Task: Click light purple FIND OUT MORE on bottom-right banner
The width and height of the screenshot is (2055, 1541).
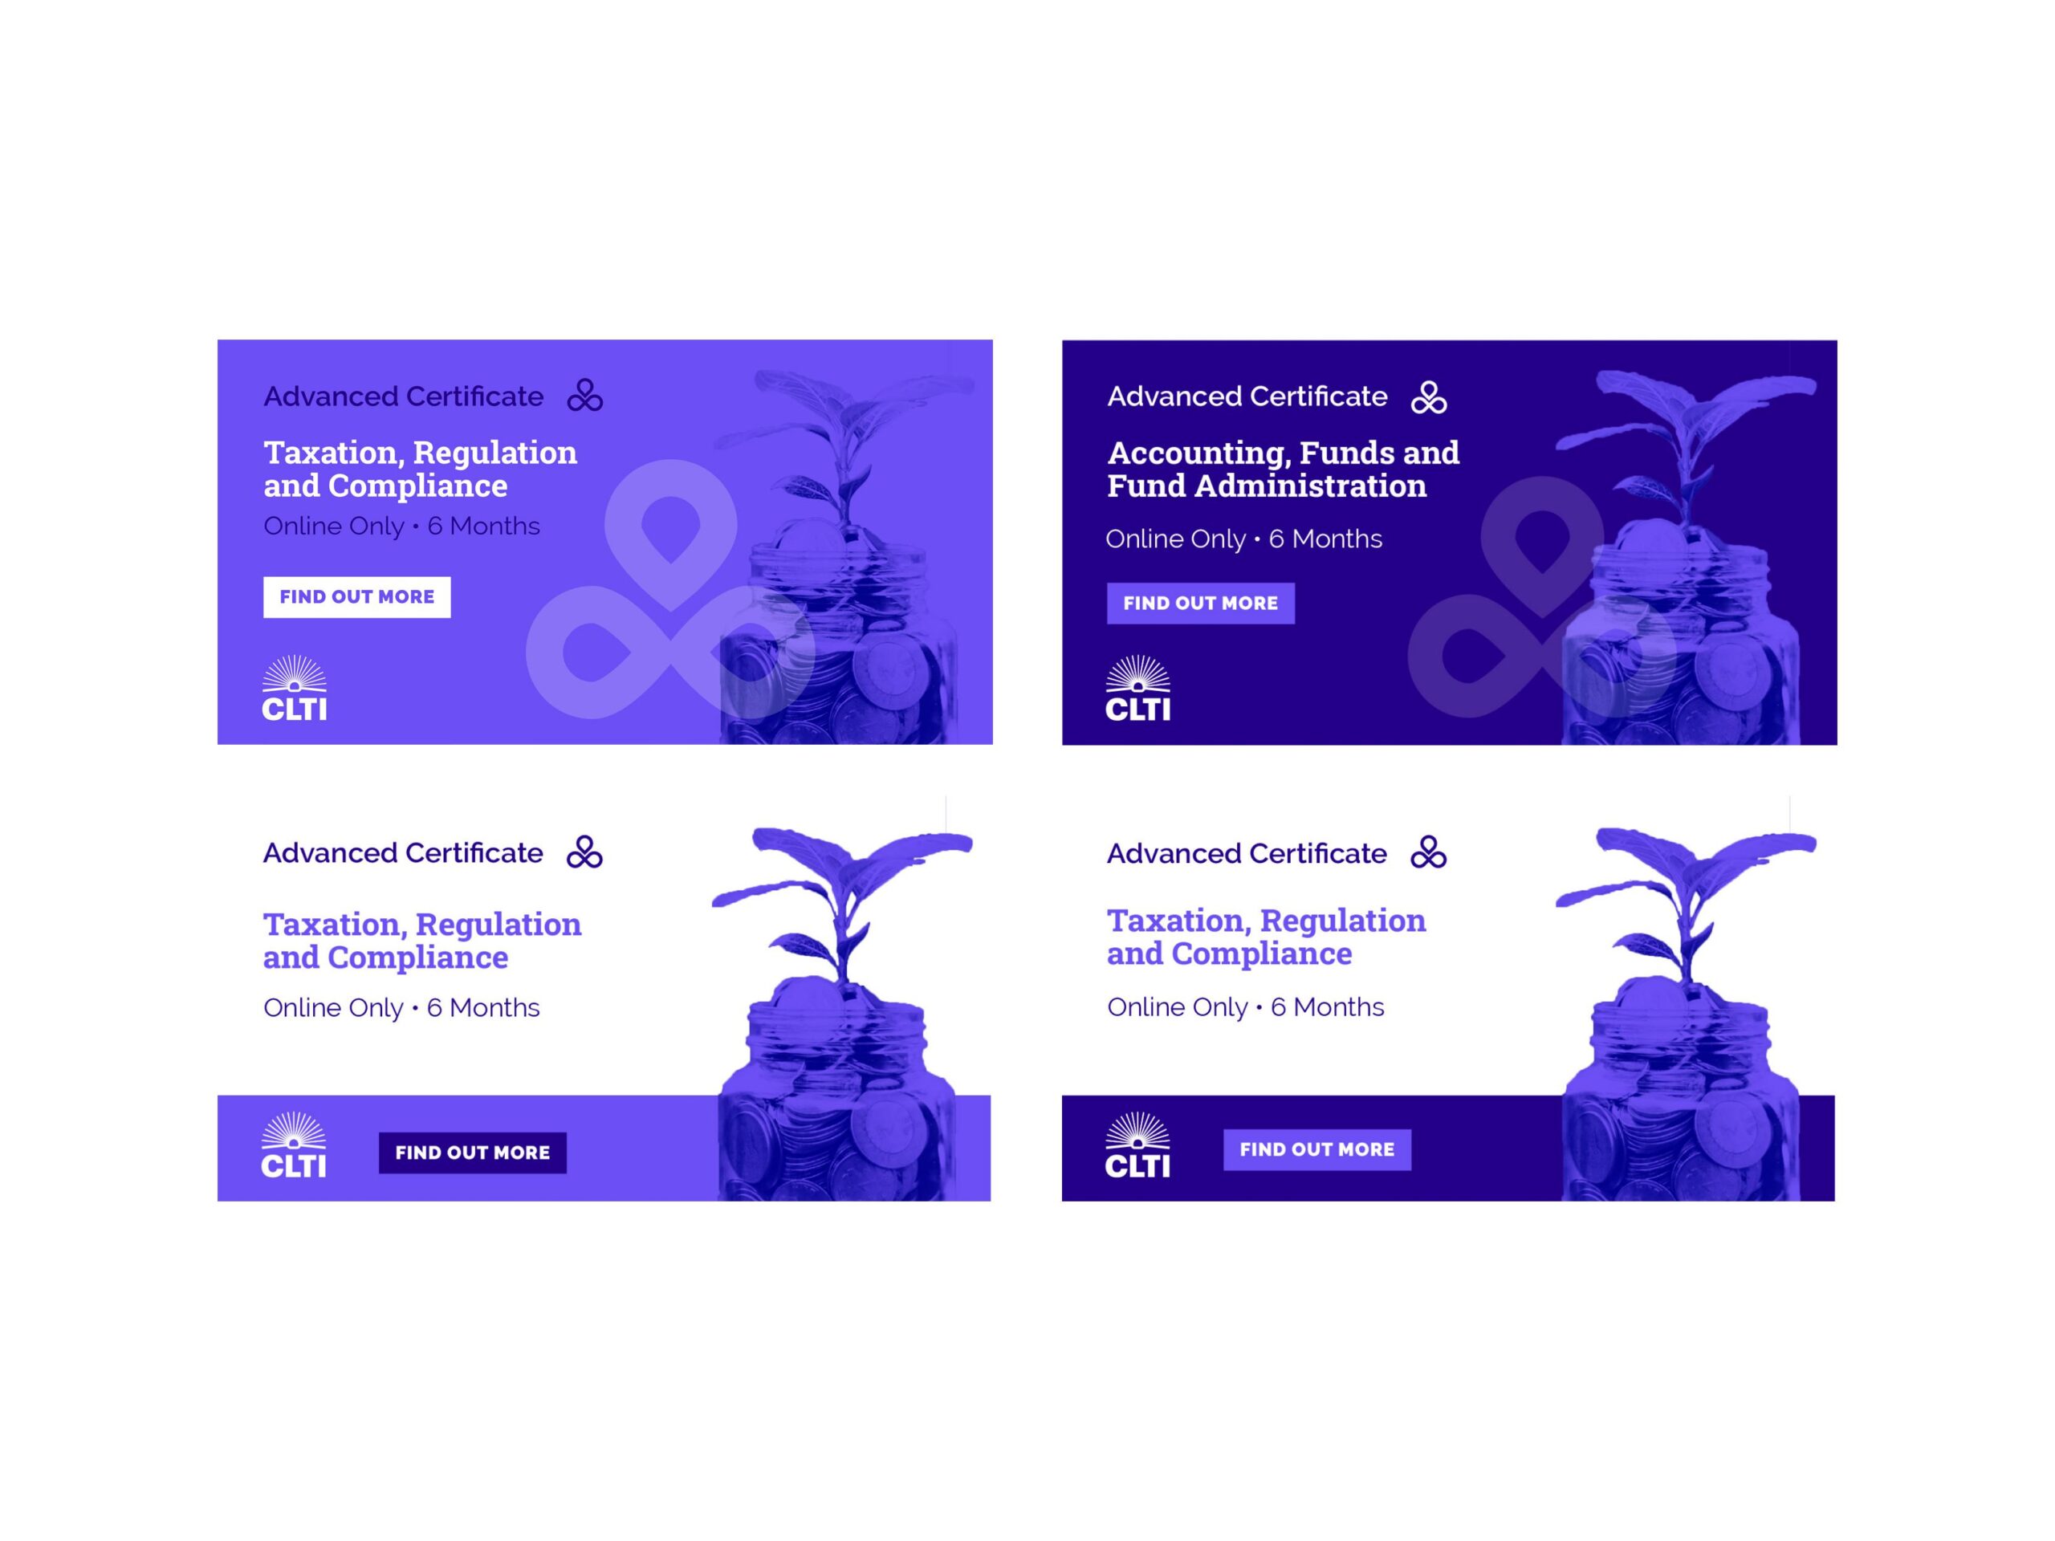Action: [1316, 1149]
